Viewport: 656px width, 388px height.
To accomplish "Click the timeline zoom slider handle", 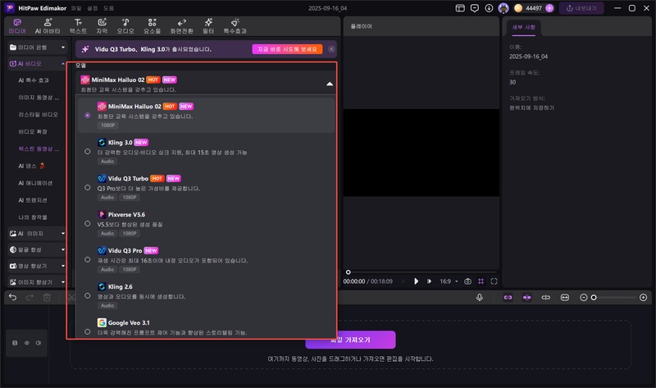I will (x=593, y=298).
